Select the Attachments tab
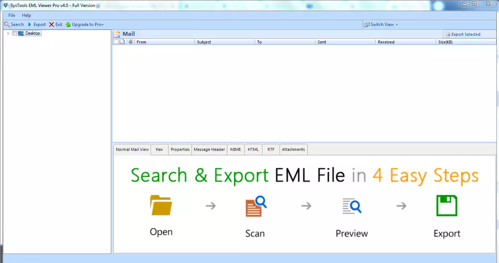499x263 pixels. coord(293,149)
